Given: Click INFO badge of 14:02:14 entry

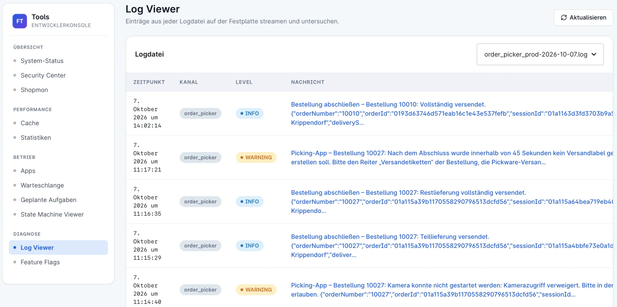Looking at the screenshot, I should tap(249, 113).
